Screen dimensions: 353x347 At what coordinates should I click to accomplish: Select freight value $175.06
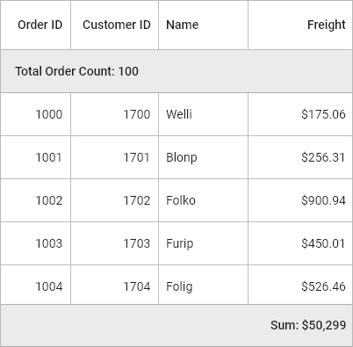[300, 114]
